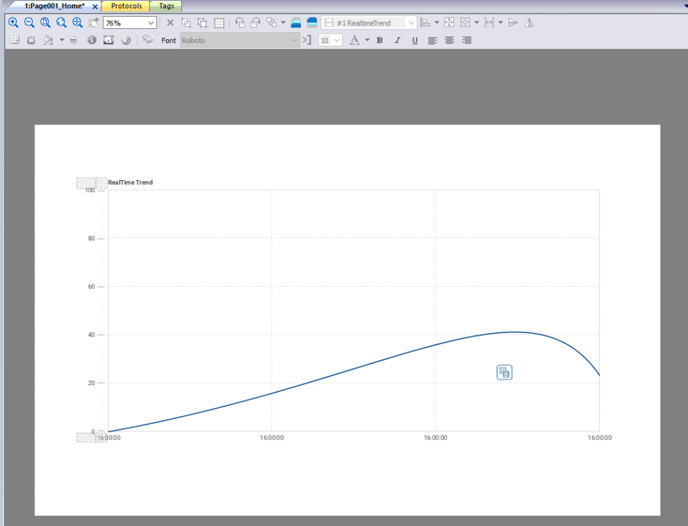Switch to the 1:Page001_Home tab
This screenshot has width=688, height=526.
click(x=54, y=6)
